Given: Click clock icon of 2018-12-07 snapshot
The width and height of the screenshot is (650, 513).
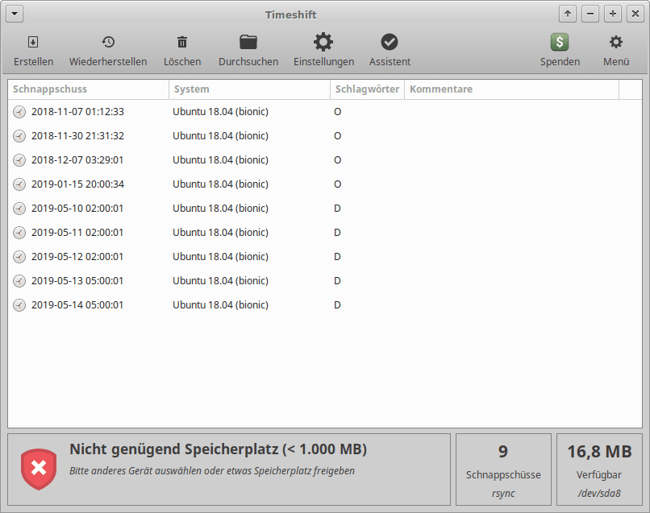Looking at the screenshot, I should click(x=19, y=160).
